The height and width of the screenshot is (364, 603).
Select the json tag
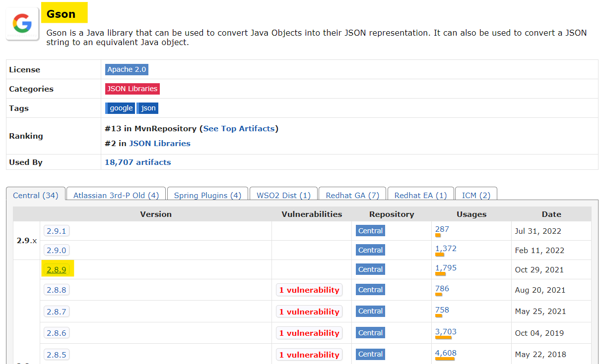[147, 108]
